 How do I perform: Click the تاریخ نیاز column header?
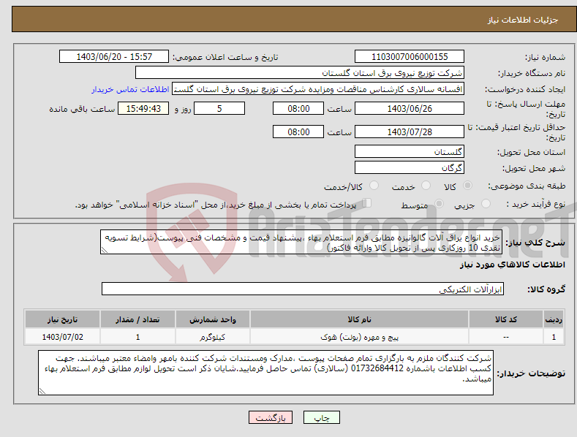point(62,319)
